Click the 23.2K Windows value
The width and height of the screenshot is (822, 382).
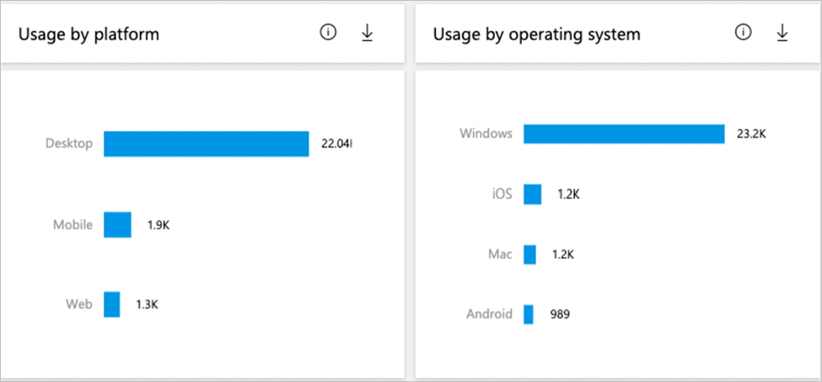tap(750, 134)
